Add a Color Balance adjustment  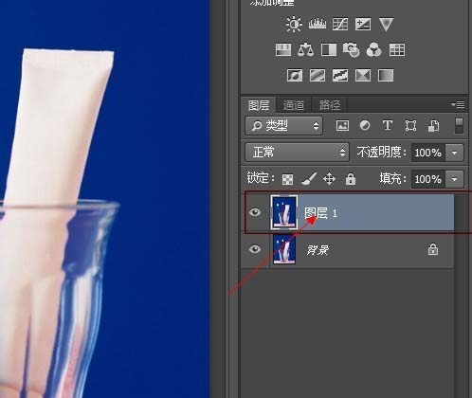305,50
